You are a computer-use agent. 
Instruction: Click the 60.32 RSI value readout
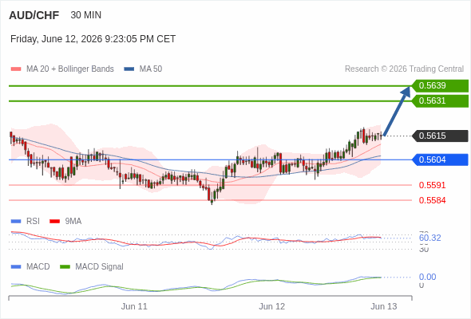429,238
